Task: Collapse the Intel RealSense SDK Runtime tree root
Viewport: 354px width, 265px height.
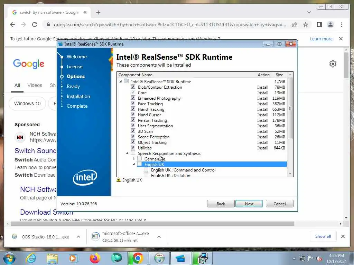Action: click(121, 81)
